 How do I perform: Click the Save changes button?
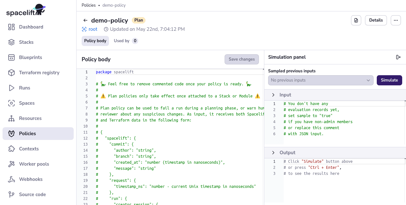point(242,59)
